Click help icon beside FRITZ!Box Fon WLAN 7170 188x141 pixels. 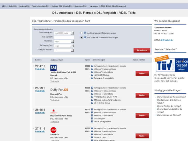click(x=92, y=97)
